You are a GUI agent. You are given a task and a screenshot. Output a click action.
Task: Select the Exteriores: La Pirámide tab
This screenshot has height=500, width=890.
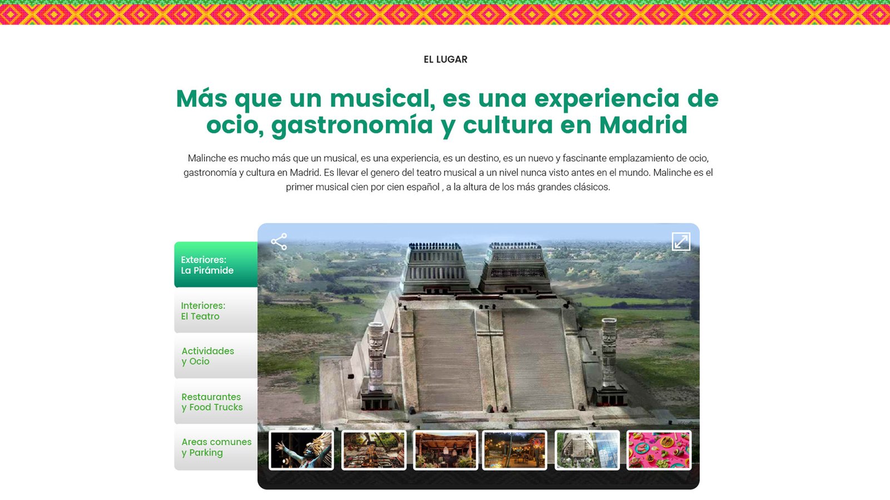click(216, 265)
